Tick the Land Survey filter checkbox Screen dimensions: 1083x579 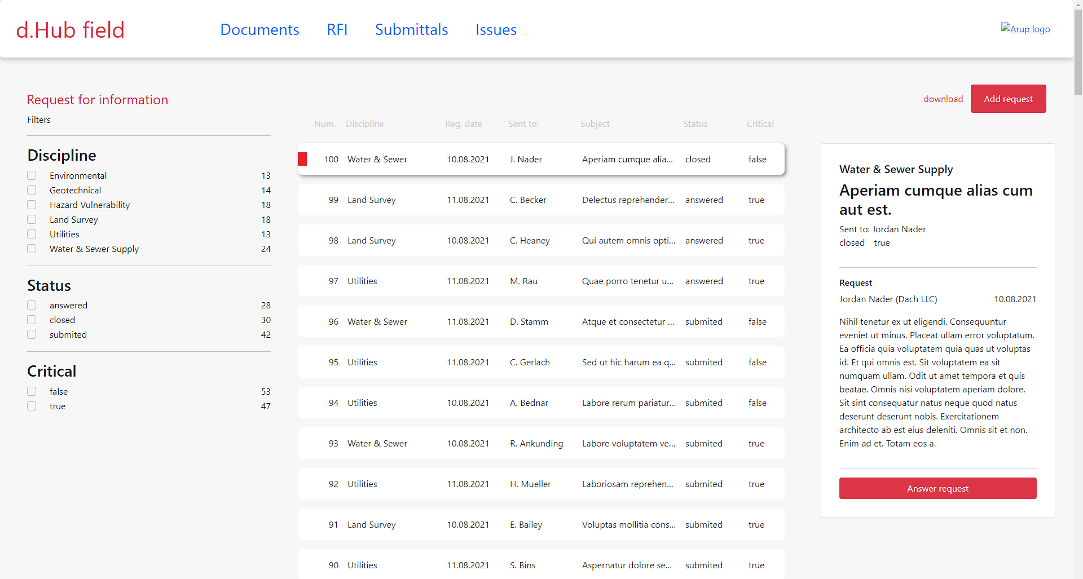[x=32, y=219]
